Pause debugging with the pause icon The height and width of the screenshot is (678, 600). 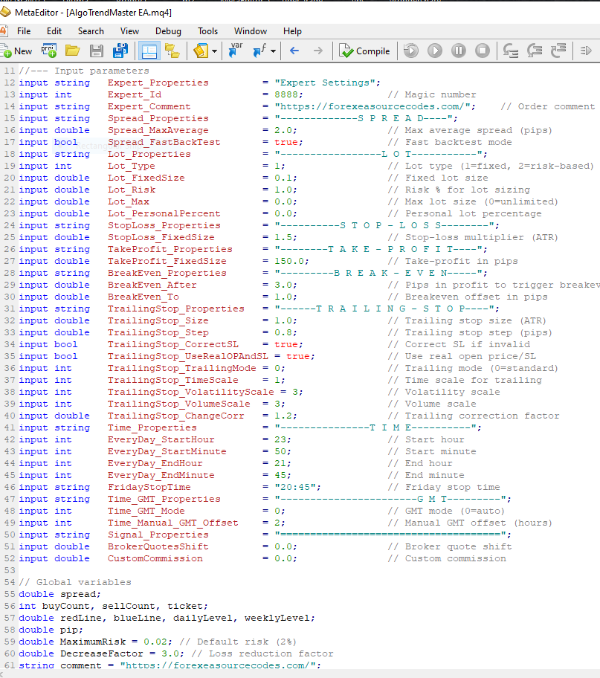pyautogui.click(x=459, y=51)
